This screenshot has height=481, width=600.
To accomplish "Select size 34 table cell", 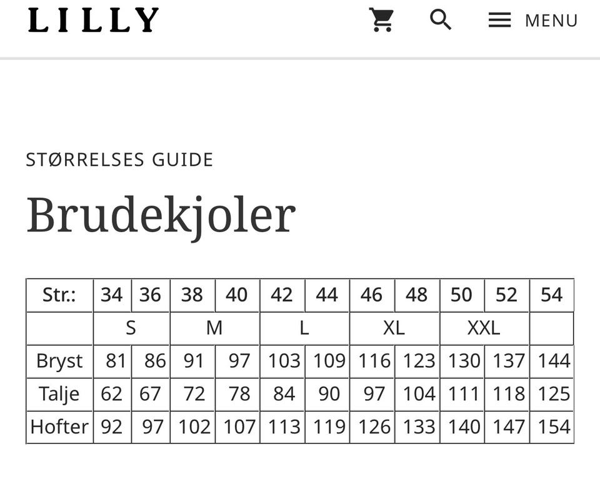I will 112,295.
